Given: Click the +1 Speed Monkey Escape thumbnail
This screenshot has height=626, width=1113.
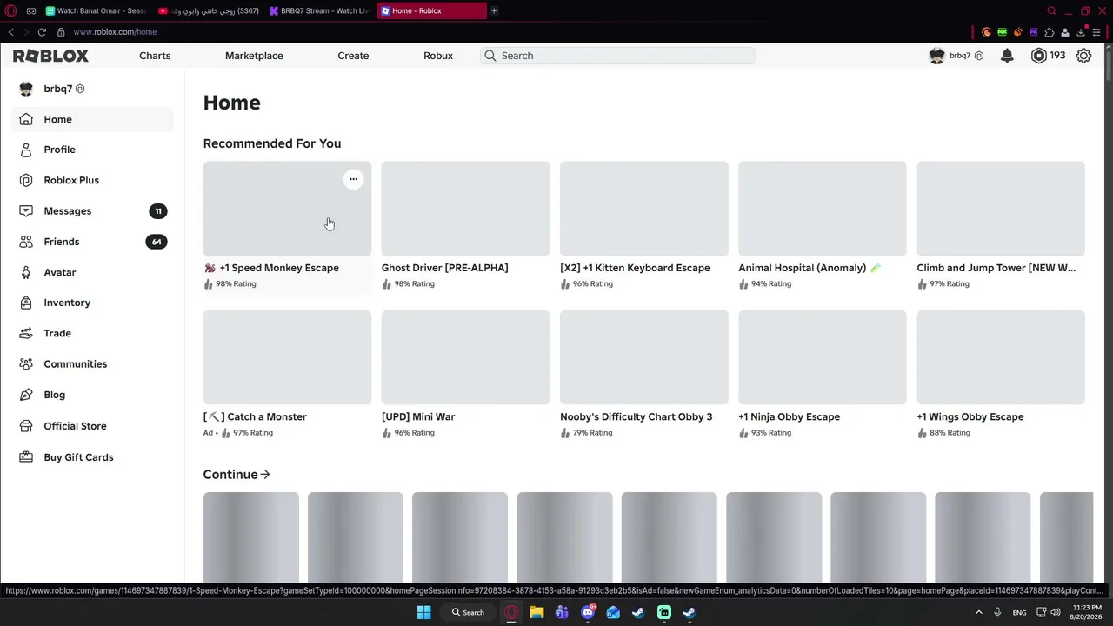Looking at the screenshot, I should pyautogui.click(x=287, y=209).
